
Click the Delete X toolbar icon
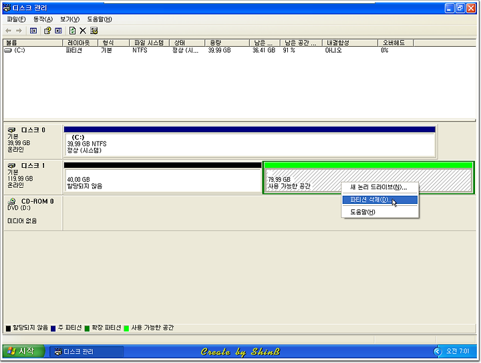coord(83,31)
